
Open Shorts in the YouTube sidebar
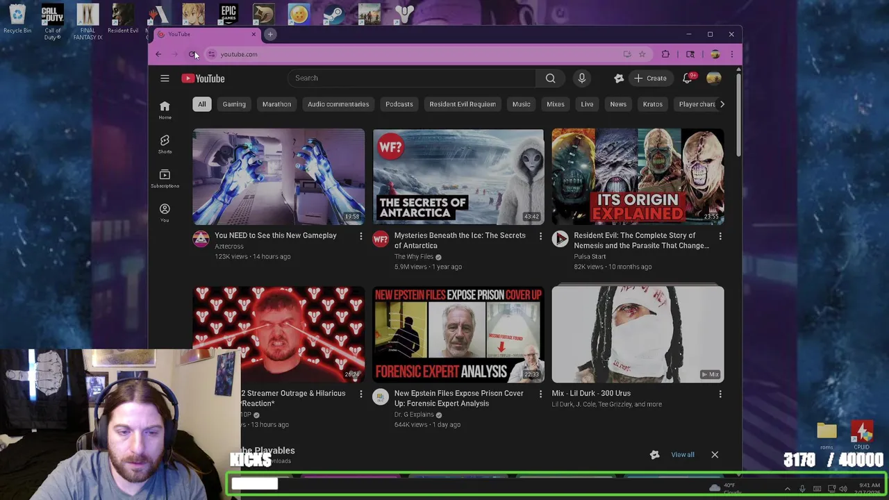(165, 144)
